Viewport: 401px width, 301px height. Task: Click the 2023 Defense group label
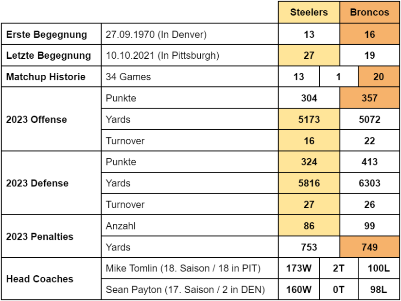pos(51,183)
